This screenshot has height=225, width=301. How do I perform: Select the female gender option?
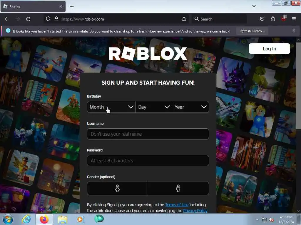tap(118, 188)
